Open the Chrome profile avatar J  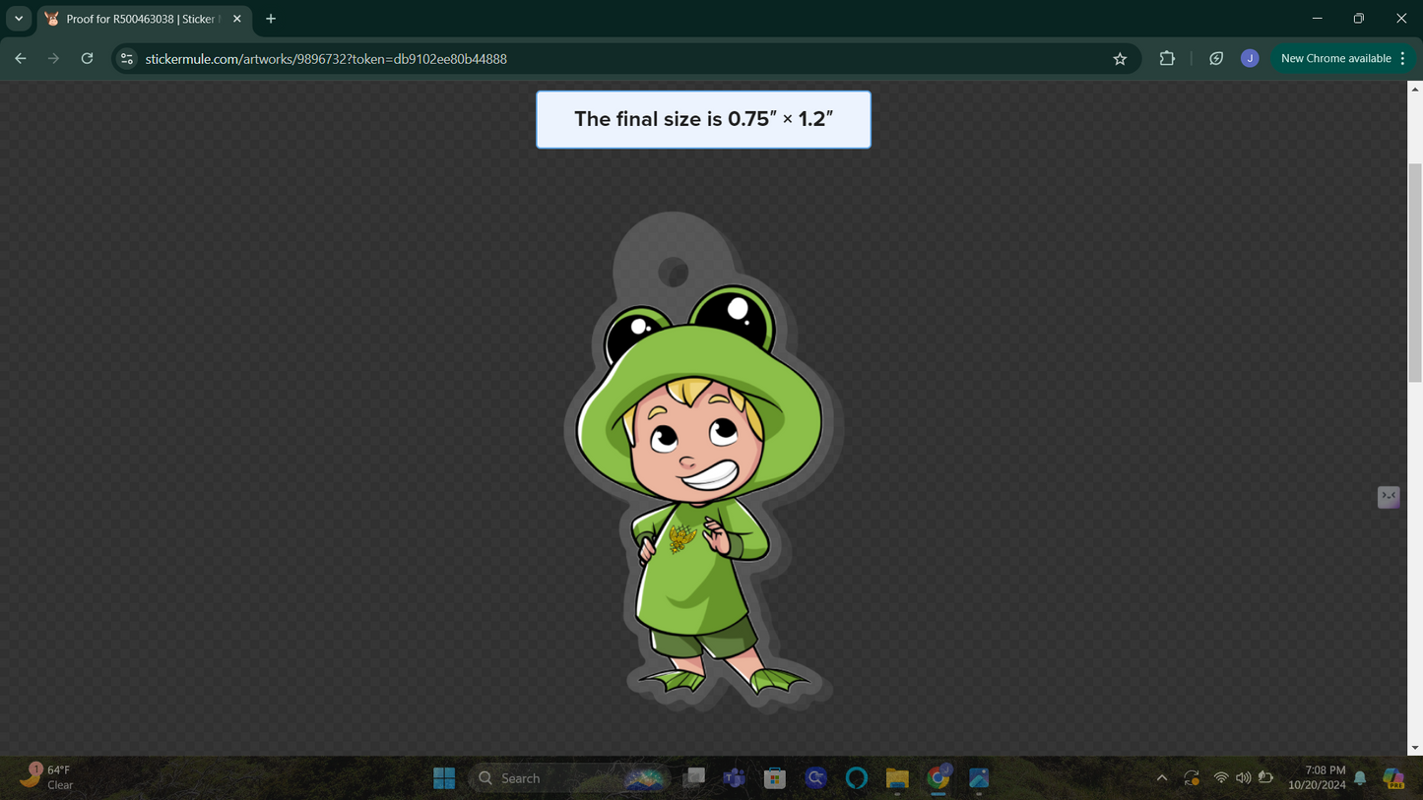[1250, 58]
